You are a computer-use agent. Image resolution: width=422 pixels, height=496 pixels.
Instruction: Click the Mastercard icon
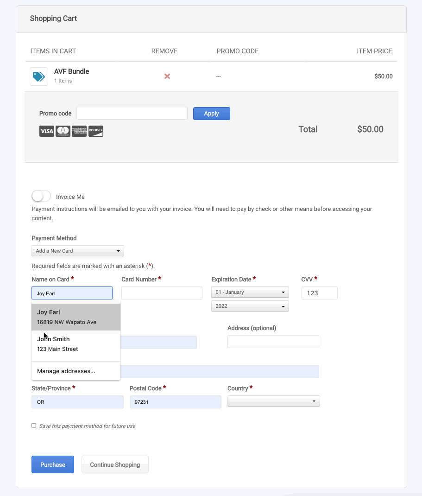[63, 131]
